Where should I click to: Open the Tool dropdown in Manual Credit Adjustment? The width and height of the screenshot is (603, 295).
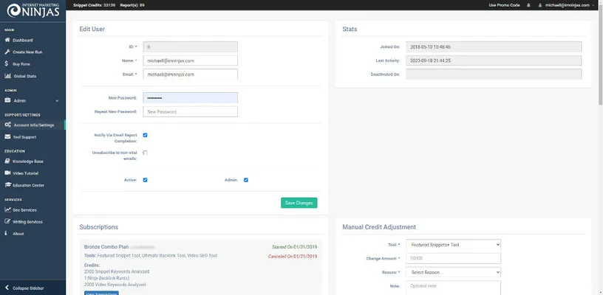[453, 243]
